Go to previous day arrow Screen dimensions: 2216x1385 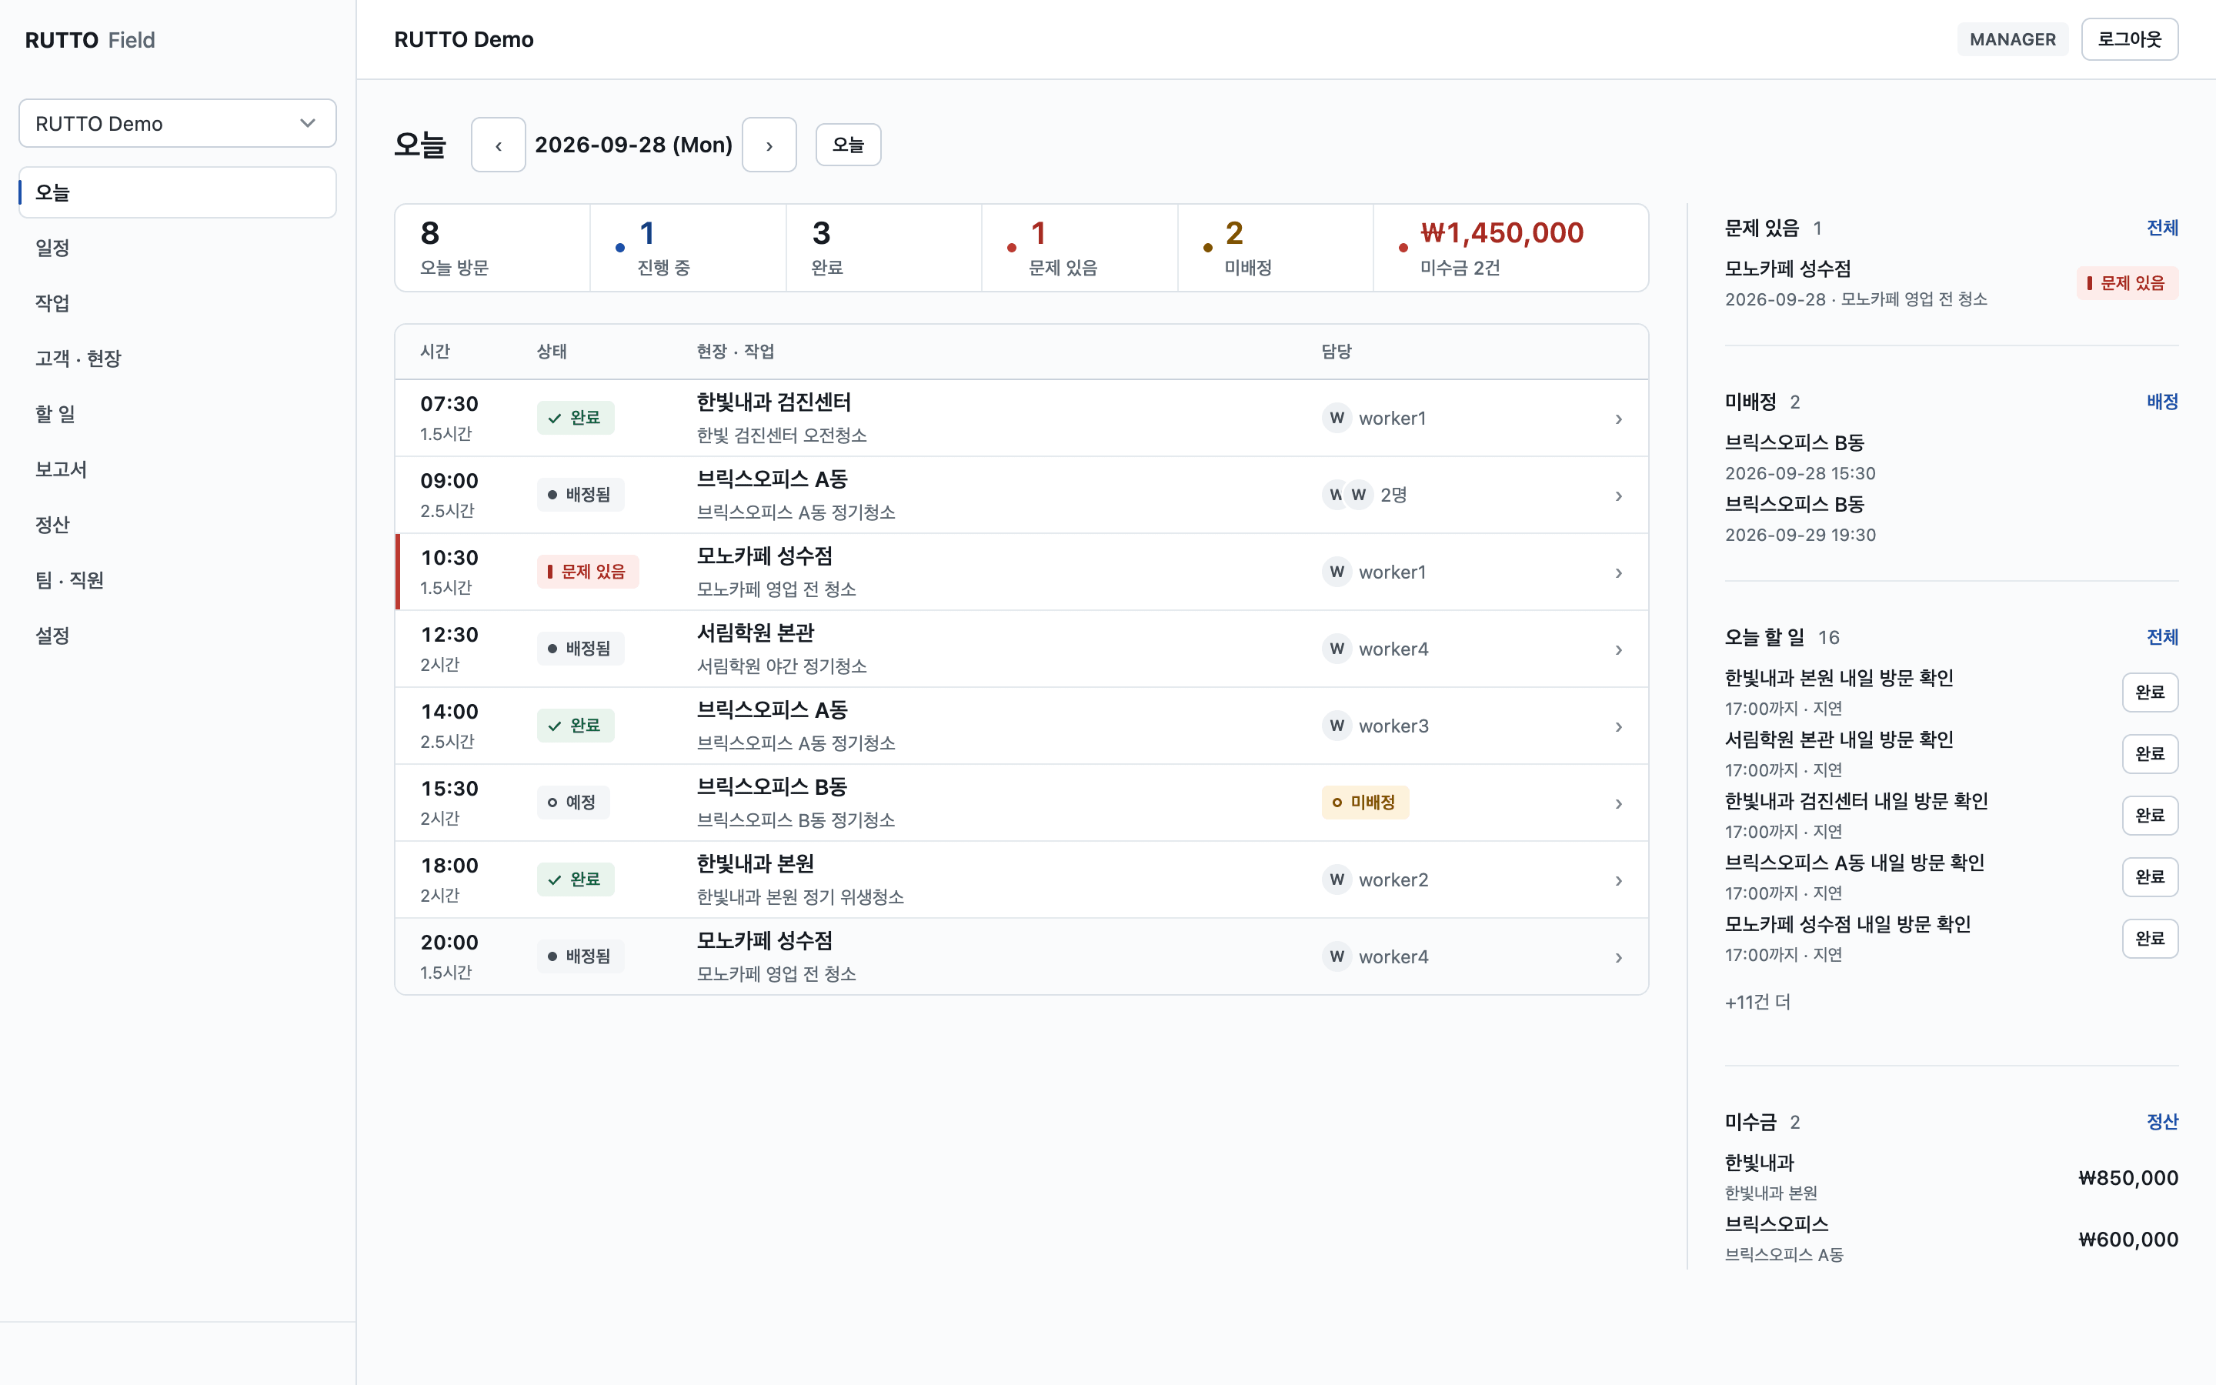pos(498,145)
